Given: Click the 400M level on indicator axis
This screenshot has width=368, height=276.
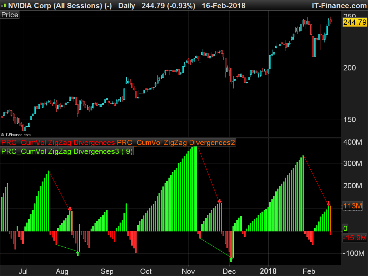Looking at the screenshot, I should (352, 142).
